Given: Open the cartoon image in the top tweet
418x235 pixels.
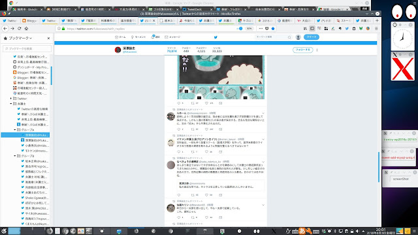Looking at the screenshot, I should pyautogui.click(x=221, y=77).
